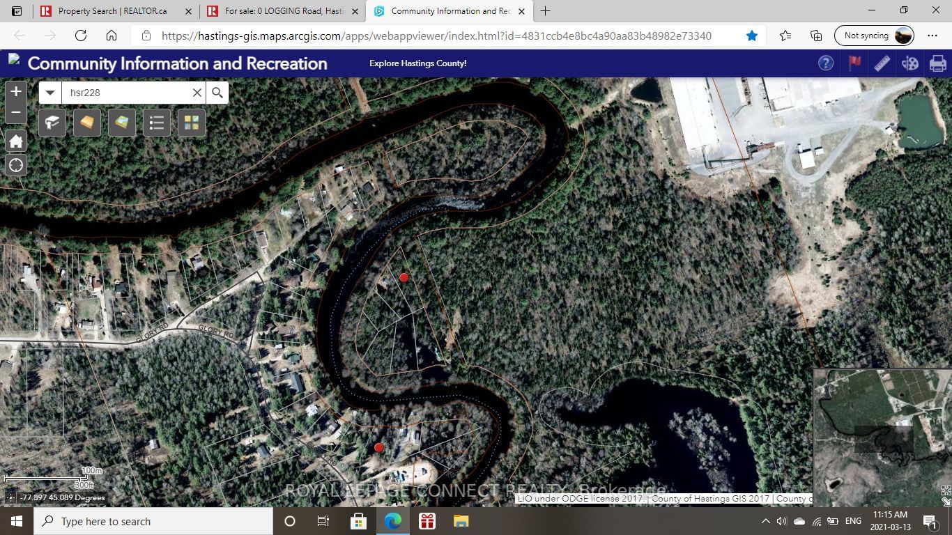
Task: Open File Explorer from taskbar
Action: tap(461, 521)
